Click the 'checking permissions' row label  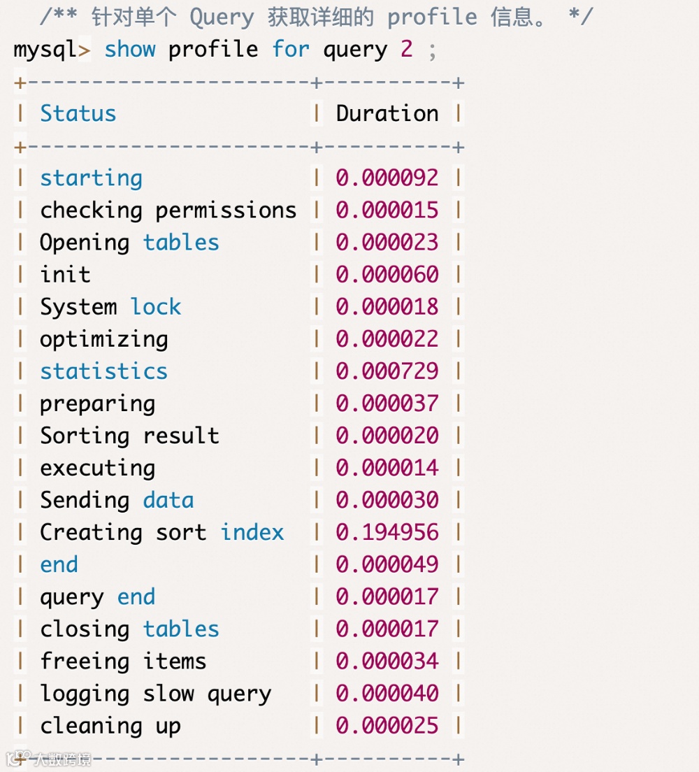pyautogui.click(x=168, y=210)
